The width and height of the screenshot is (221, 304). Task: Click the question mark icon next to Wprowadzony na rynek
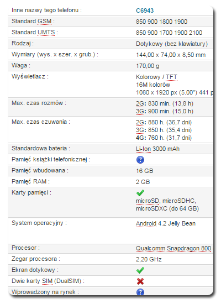click(x=140, y=292)
